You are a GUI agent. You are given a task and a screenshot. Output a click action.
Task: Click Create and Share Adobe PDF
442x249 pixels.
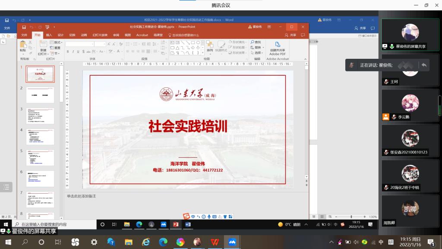(278, 48)
